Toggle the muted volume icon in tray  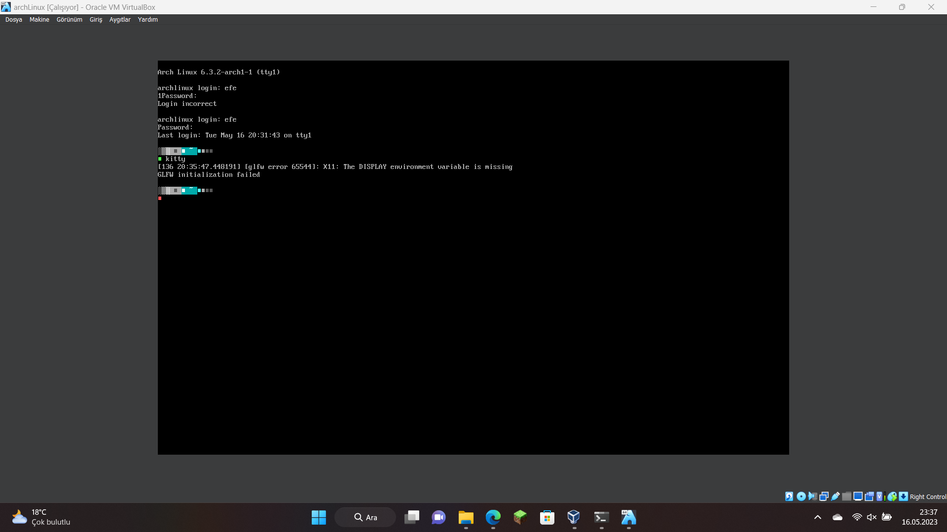[x=872, y=517]
